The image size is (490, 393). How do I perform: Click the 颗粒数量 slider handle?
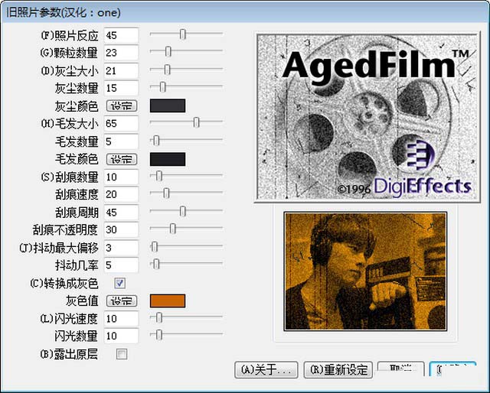click(x=168, y=51)
